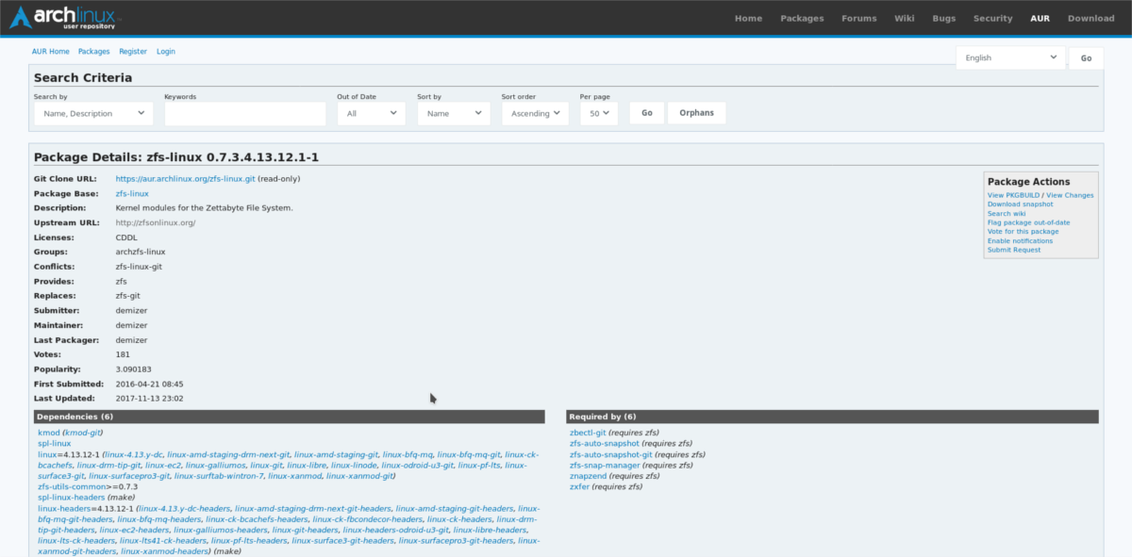
Task: Open the Download nav item
Action: [1090, 18]
